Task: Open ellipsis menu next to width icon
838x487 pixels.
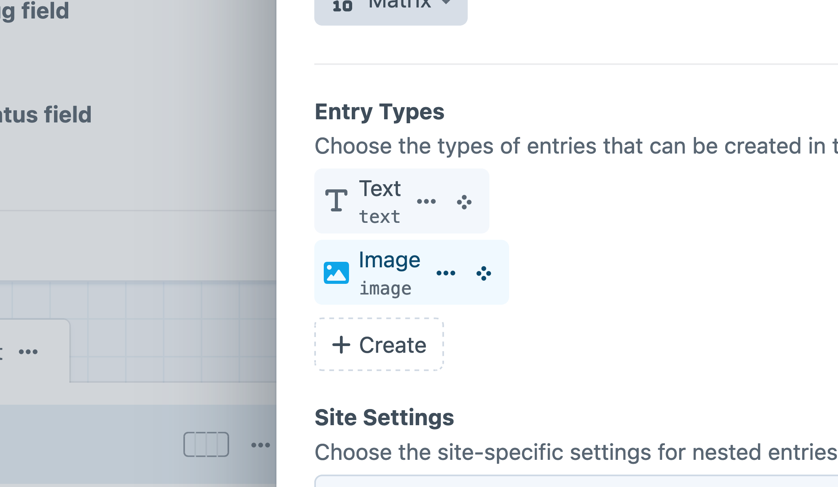Action: (261, 445)
